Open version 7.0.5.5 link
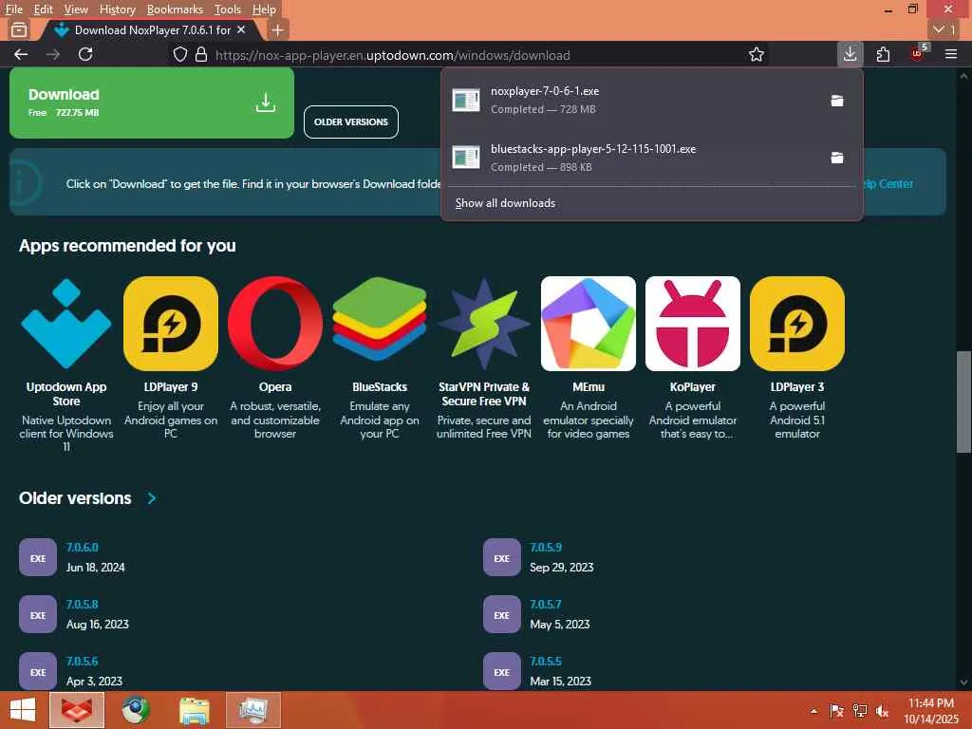 coord(546,662)
